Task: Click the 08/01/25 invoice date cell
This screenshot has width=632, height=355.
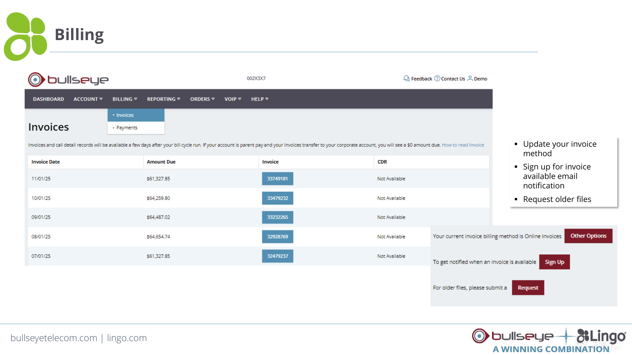Action: [41, 237]
